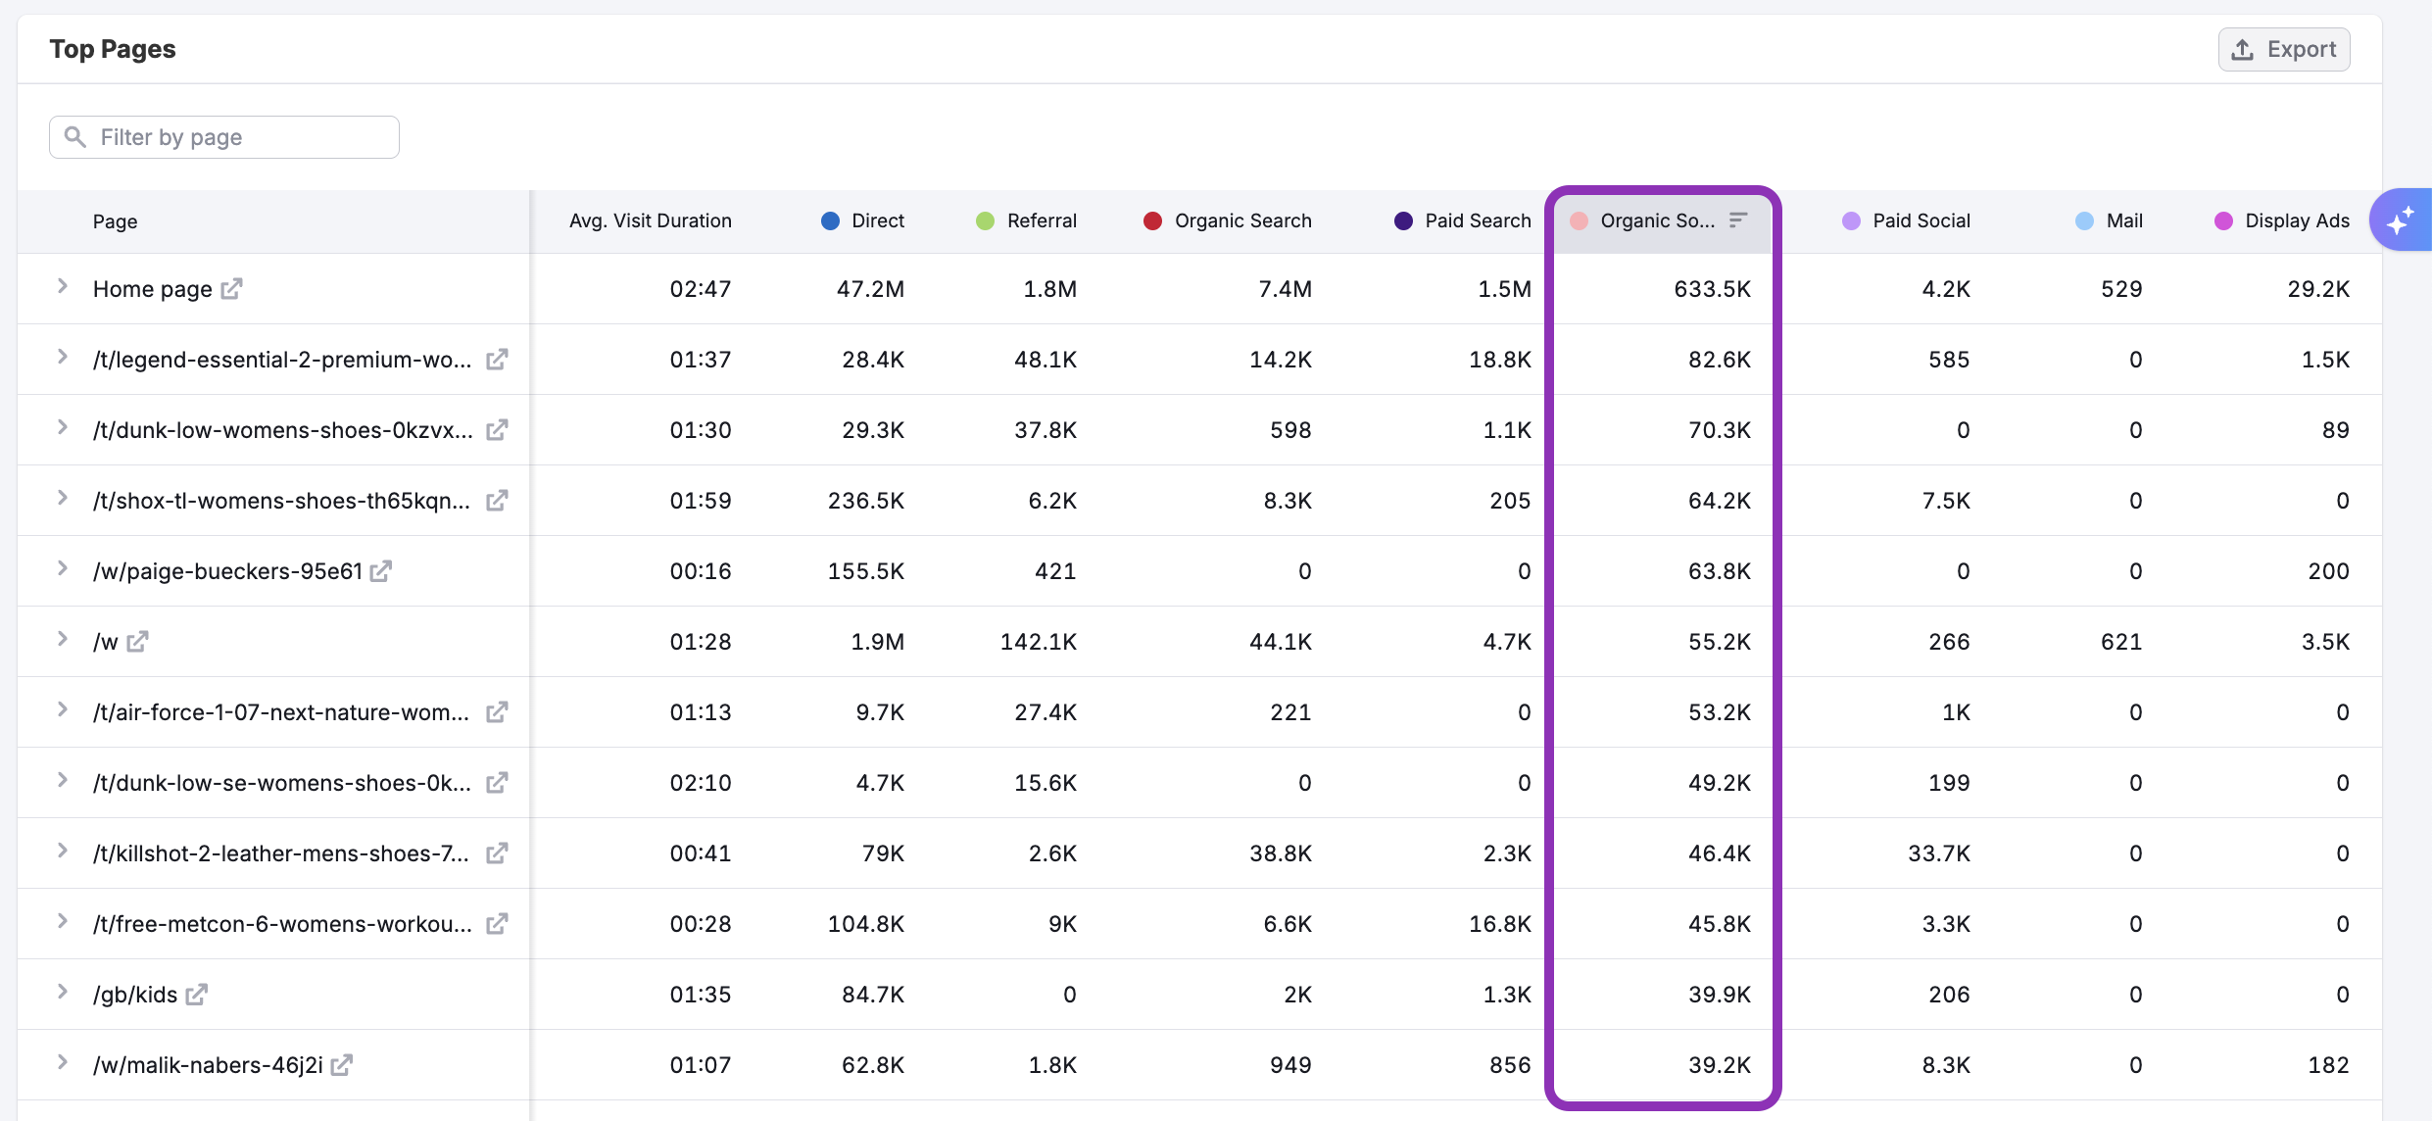
Task: Open external link for killshot-2-leather page
Action: click(x=497, y=853)
